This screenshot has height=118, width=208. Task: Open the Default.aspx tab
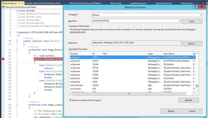[187, 3]
